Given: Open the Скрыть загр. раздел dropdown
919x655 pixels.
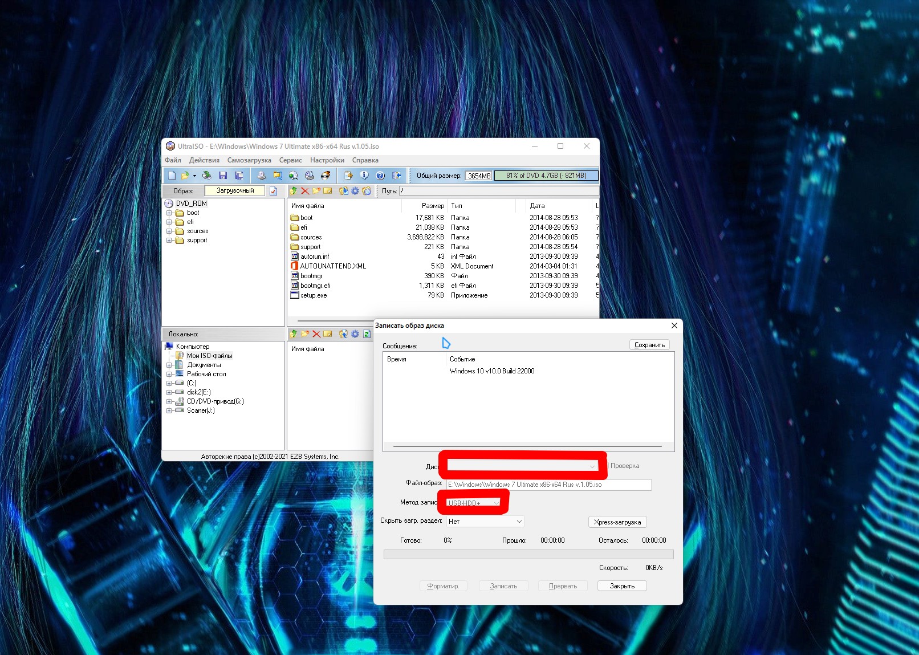Looking at the screenshot, I should click(x=485, y=522).
